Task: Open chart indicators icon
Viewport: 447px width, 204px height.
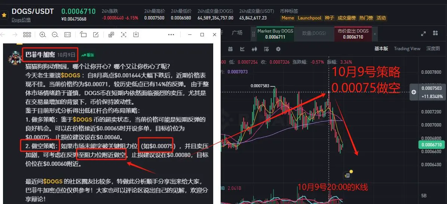Action: coord(242,49)
